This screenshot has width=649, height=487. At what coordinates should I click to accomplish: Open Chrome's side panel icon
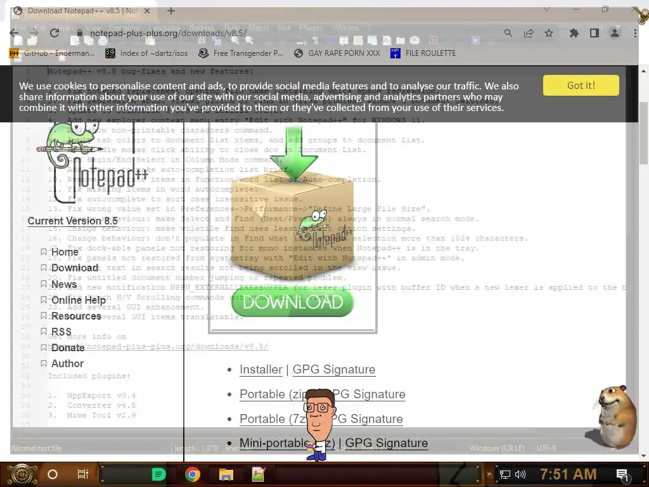(594, 33)
